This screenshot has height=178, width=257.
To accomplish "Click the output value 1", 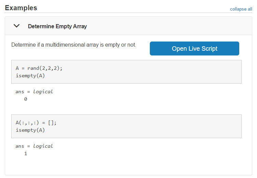I will click(x=26, y=154).
